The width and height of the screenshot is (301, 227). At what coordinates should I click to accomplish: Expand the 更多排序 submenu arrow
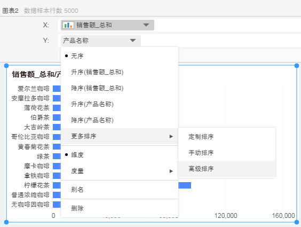[171, 136]
